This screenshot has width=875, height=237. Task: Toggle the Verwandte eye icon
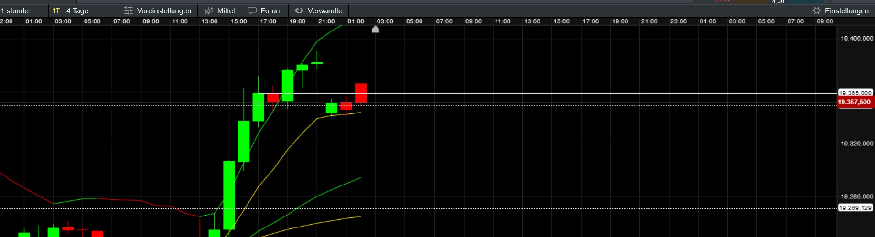299,10
